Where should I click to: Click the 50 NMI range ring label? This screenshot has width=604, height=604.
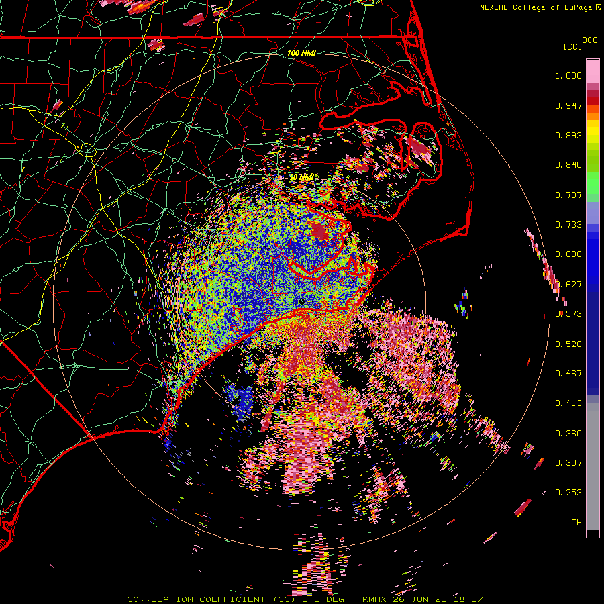[301, 178]
